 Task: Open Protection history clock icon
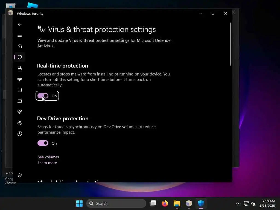pyautogui.click(x=20, y=133)
